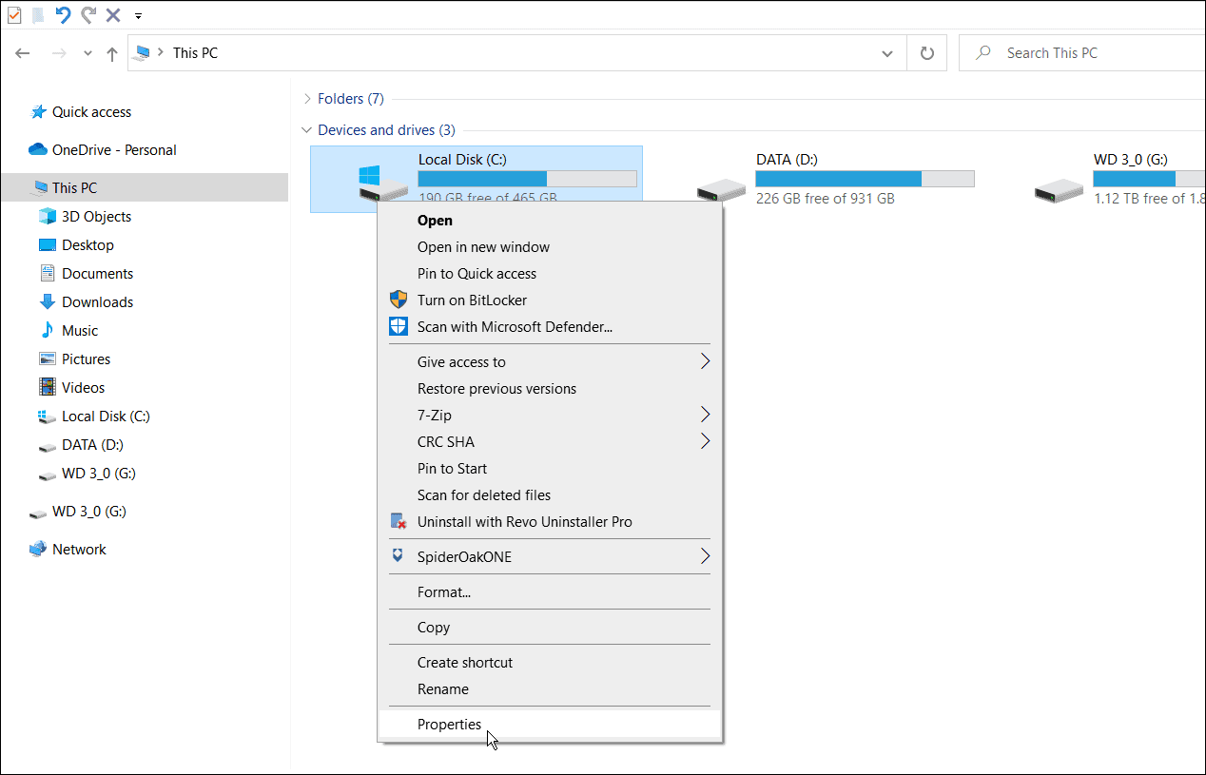Viewport: 1206px width, 775px height.
Task: Undo the last action
Action: pos(63,15)
